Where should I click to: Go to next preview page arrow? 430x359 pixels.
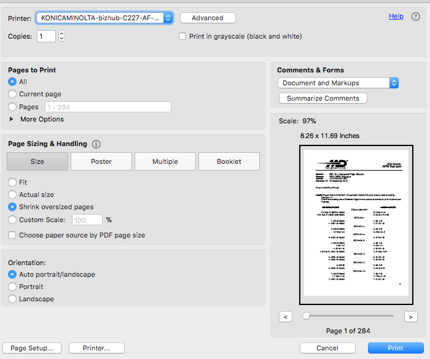pos(411,317)
